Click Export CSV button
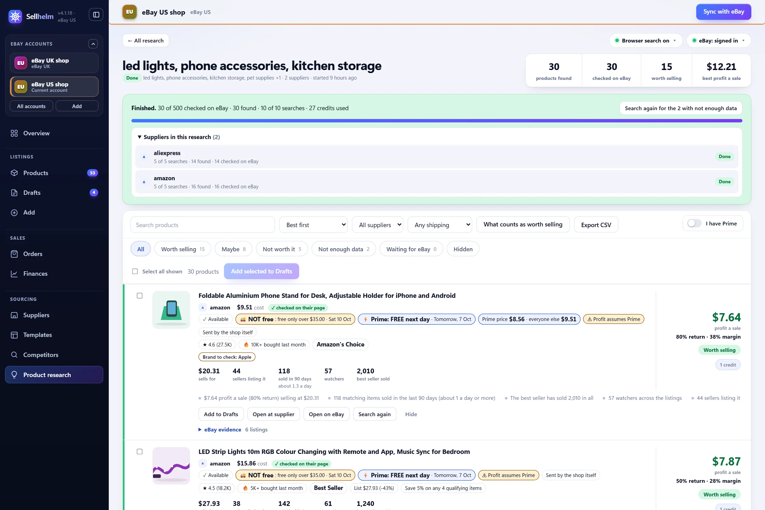This screenshot has width=765, height=510. click(596, 225)
